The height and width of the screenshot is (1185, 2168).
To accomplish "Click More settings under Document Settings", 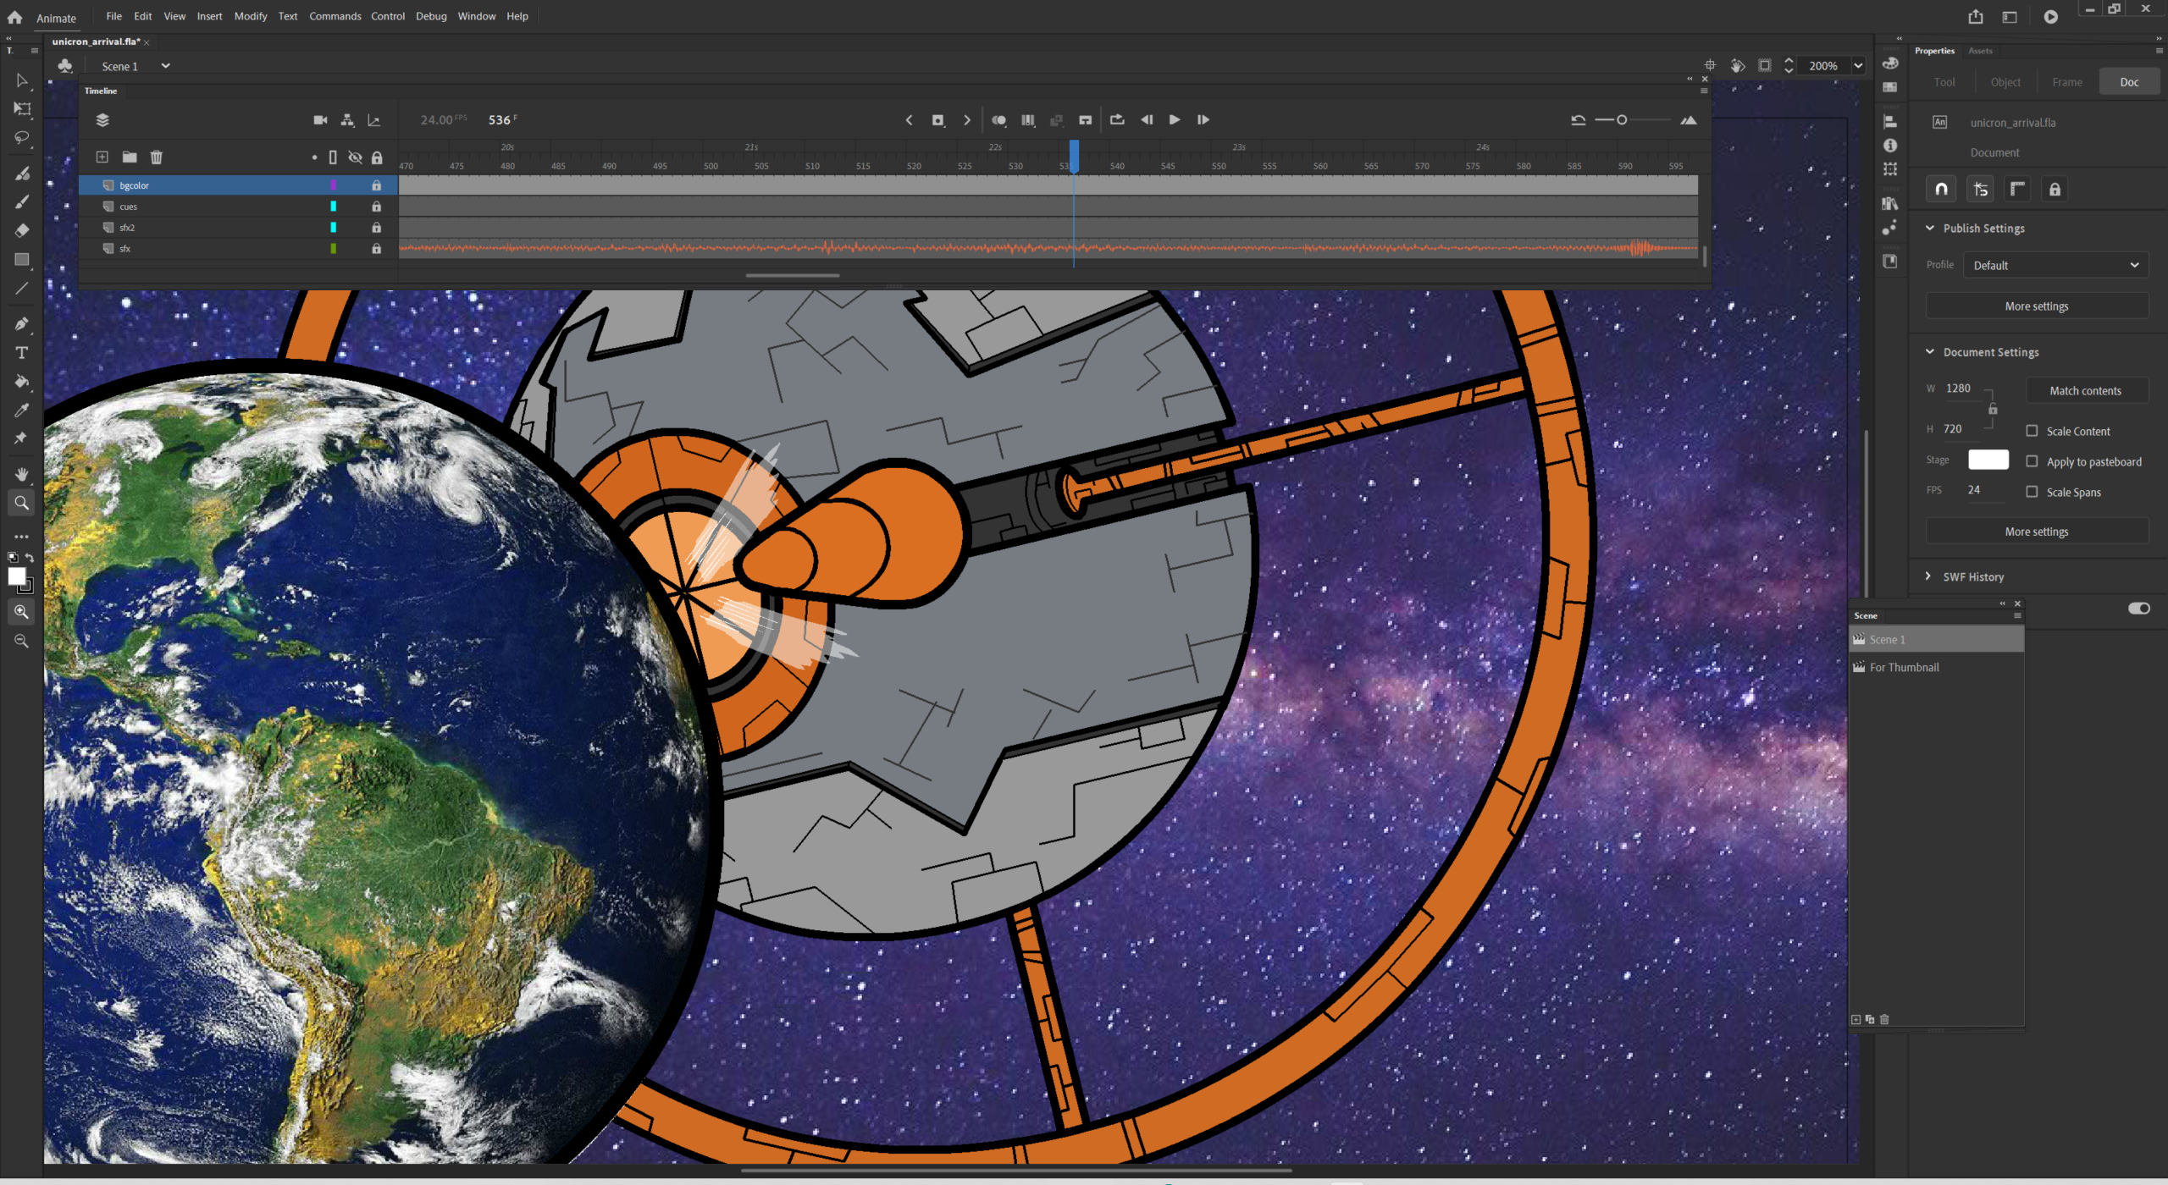I will (x=2037, y=532).
